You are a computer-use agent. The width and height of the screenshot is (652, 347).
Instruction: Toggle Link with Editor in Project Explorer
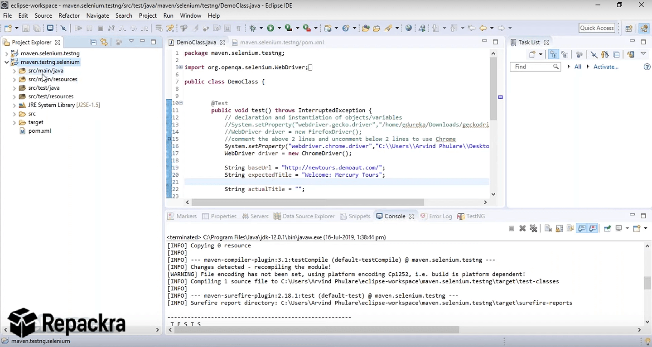tap(104, 42)
